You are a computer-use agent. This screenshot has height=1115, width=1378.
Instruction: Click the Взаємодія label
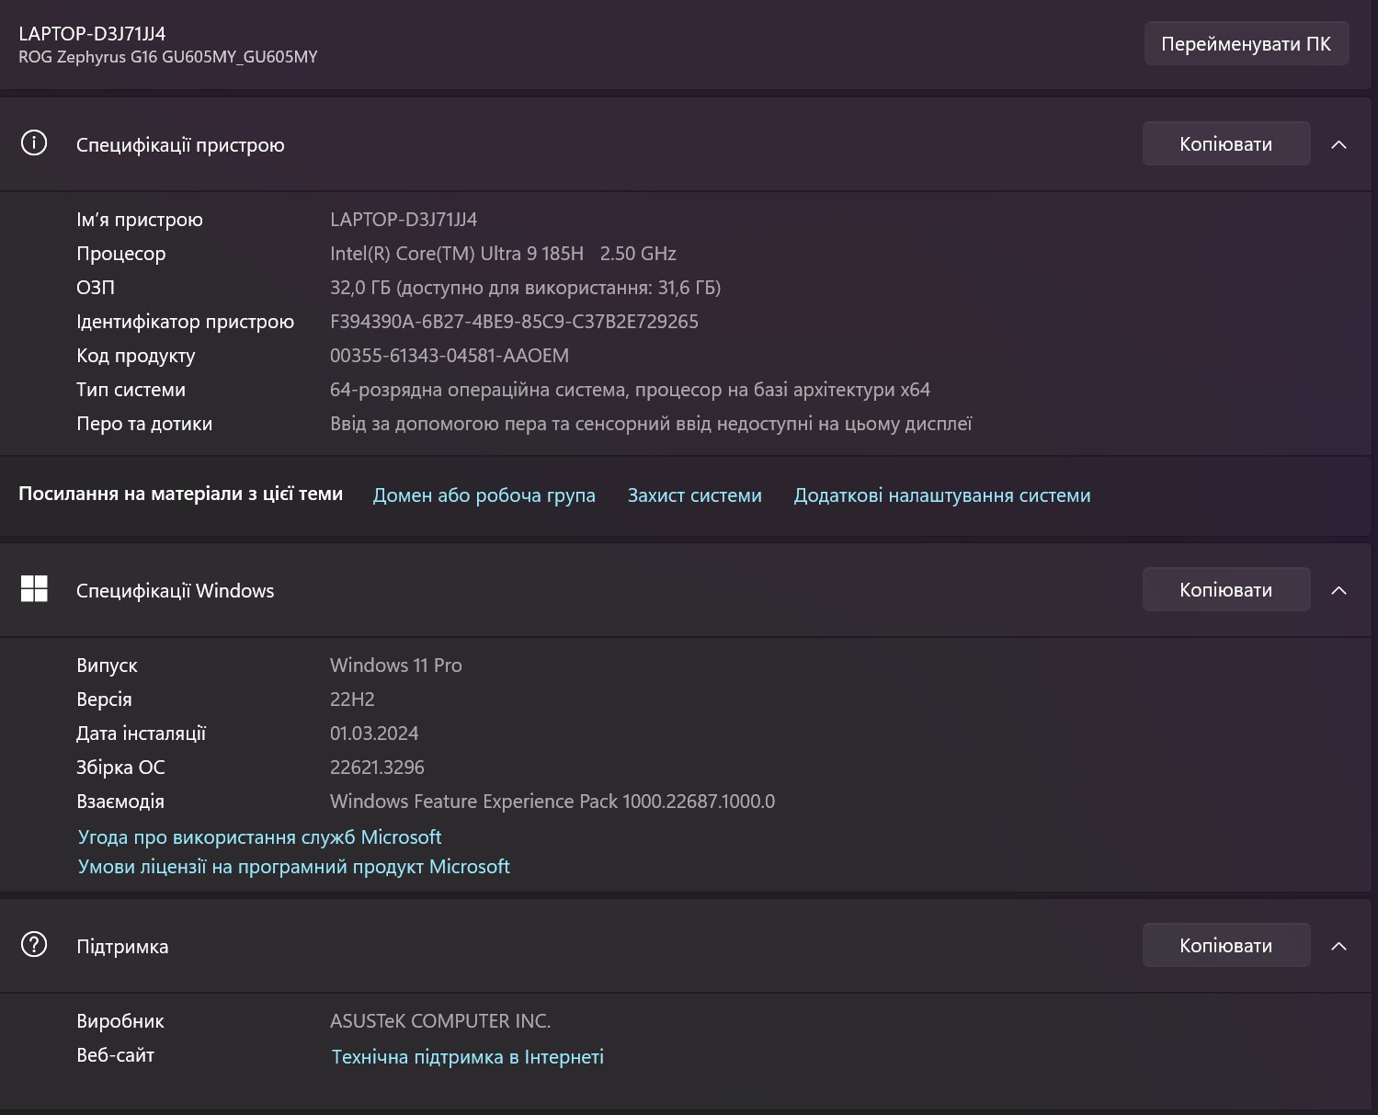coord(120,802)
